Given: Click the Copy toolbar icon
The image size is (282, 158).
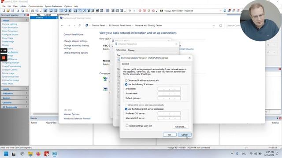Looking at the screenshot, I should pyautogui.click(x=22, y=11).
